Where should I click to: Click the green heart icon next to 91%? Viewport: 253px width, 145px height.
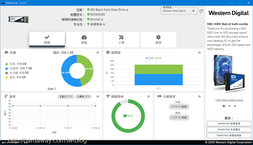click(x=125, y=116)
